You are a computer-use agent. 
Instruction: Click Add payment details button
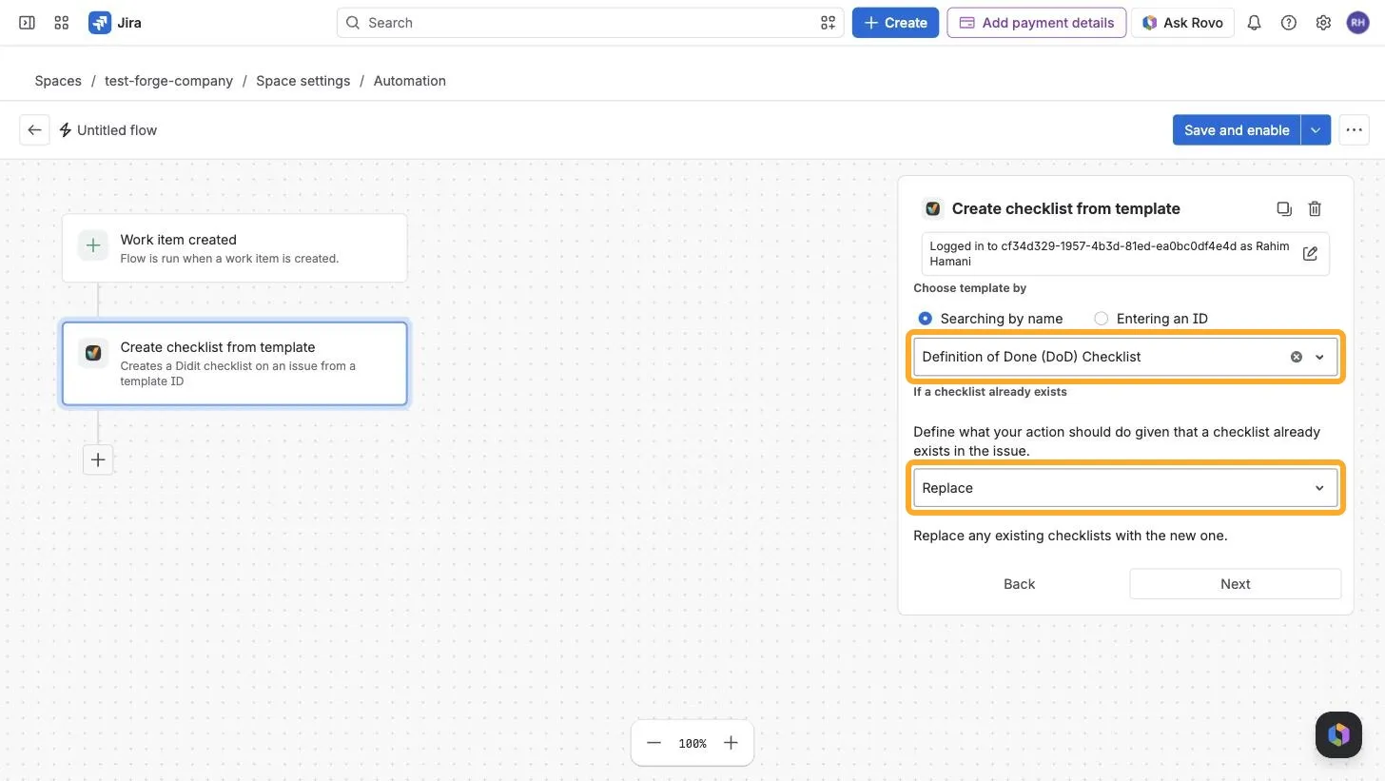click(x=1037, y=23)
